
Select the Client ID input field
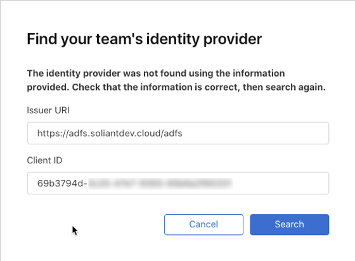point(178,183)
